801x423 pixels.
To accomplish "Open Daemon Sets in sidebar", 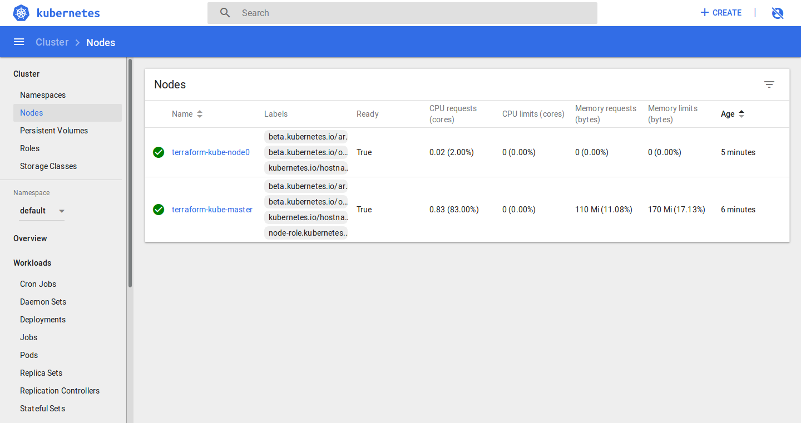I will (x=43, y=302).
